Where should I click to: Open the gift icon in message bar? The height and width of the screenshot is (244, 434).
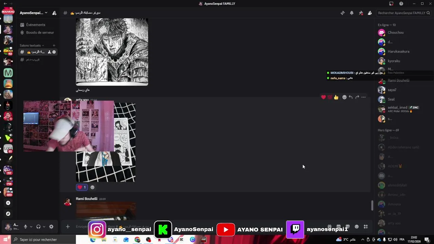329,227
